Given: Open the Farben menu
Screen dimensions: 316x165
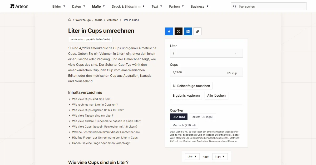Looking at the screenshot, I should click(x=176, y=7).
